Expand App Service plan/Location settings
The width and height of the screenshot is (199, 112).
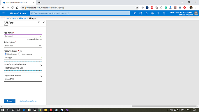point(23,66)
